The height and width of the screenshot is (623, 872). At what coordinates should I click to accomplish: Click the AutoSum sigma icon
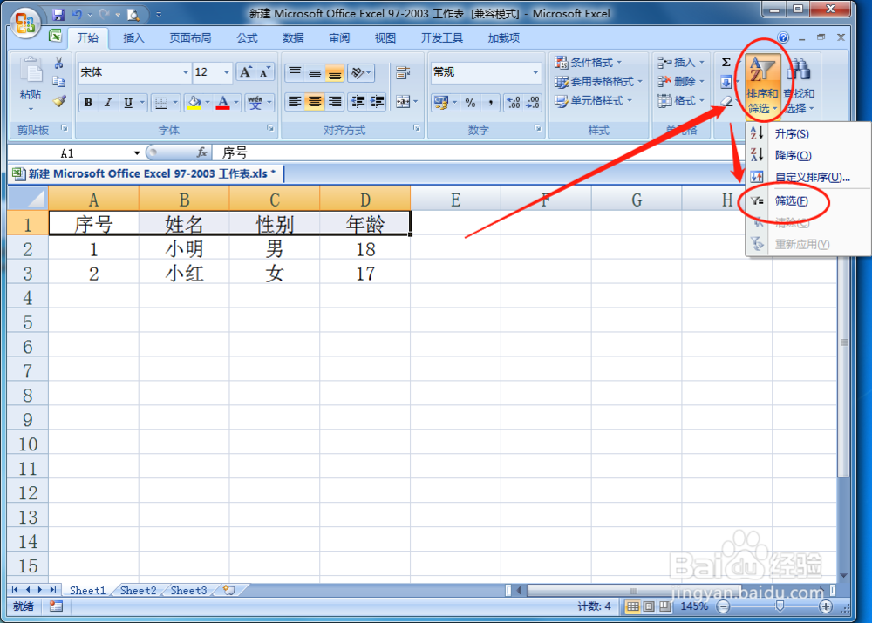tap(726, 62)
